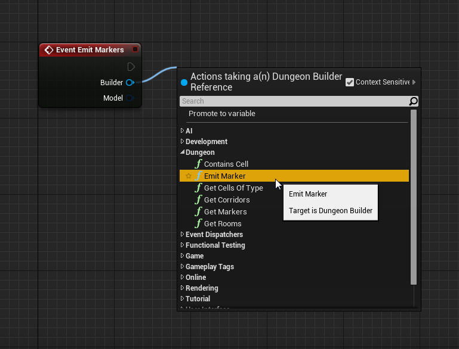459x349 pixels.
Task: Click the magnifier icon in the Search box
Action: pos(413,101)
